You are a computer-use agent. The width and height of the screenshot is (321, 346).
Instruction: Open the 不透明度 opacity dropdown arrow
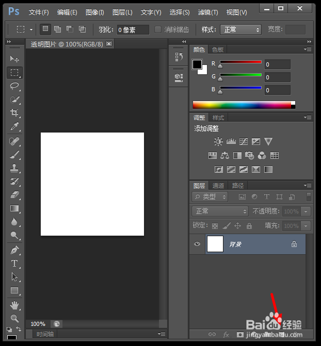306,211
